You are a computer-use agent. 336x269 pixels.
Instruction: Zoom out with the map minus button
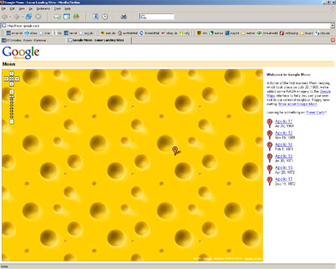[x=12, y=122]
